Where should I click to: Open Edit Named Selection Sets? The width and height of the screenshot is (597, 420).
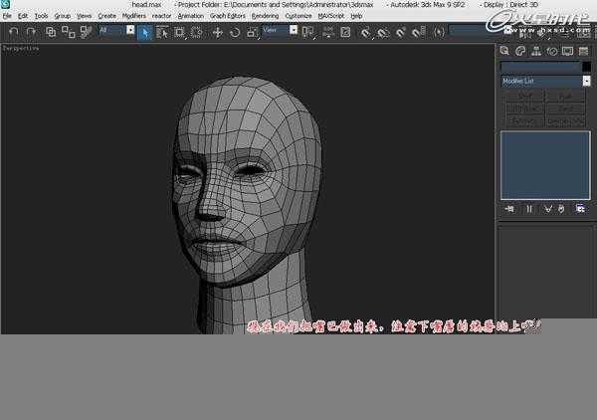[439, 33]
